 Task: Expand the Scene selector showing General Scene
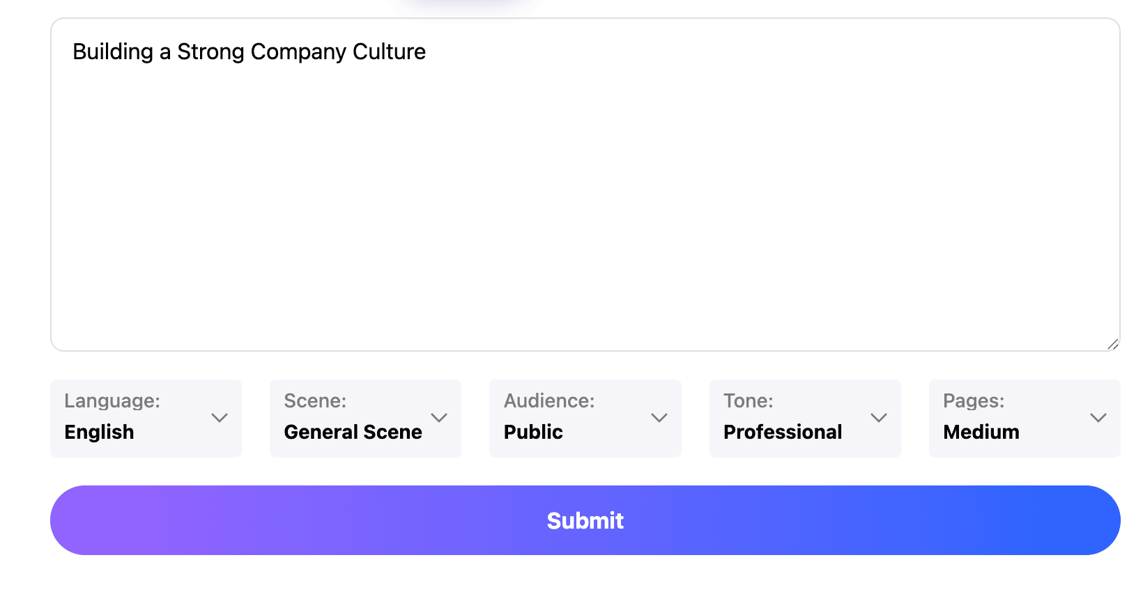[x=365, y=419]
